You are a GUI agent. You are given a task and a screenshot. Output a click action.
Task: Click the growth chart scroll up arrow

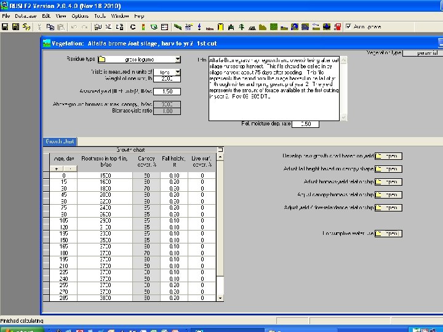[220, 157]
